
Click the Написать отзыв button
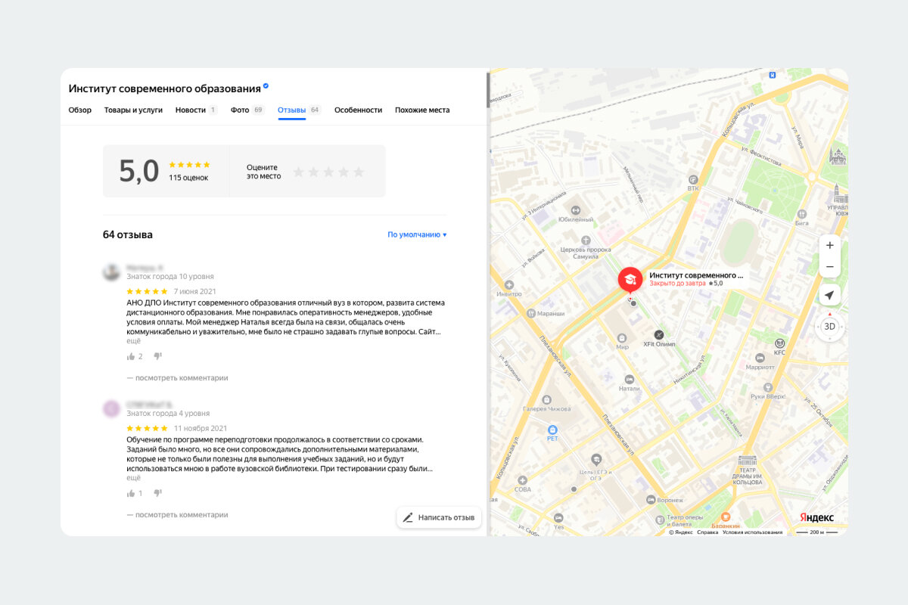click(x=439, y=517)
